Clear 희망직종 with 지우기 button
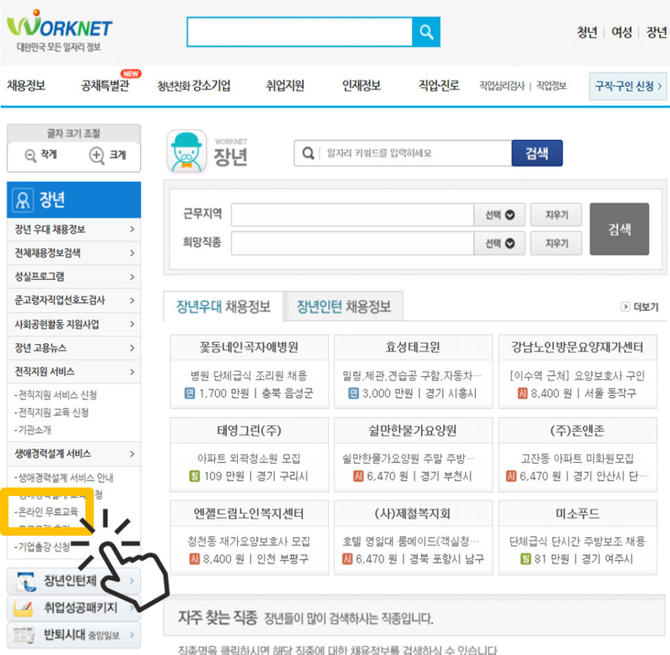 (x=556, y=244)
